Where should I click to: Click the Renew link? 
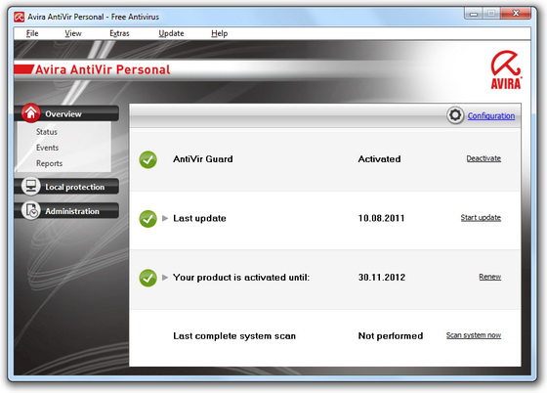(489, 277)
